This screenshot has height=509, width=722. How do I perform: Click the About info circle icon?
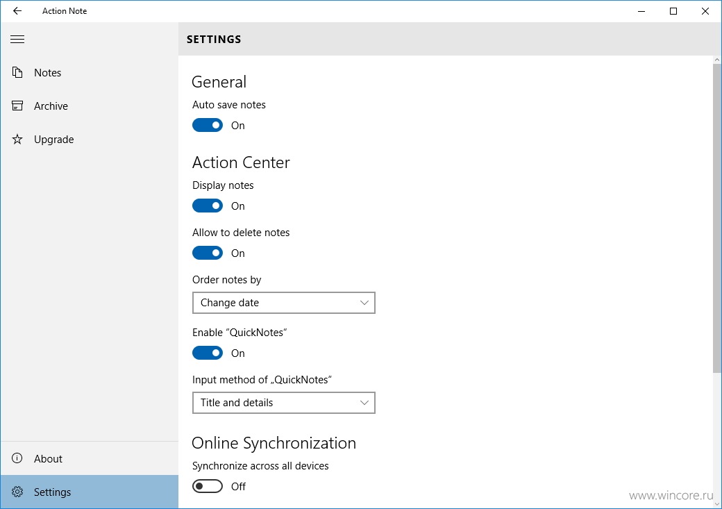[x=17, y=458]
